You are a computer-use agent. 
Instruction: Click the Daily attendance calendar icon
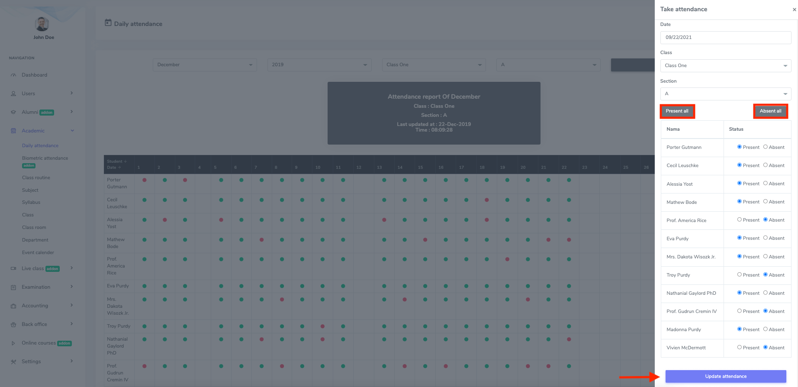108,23
